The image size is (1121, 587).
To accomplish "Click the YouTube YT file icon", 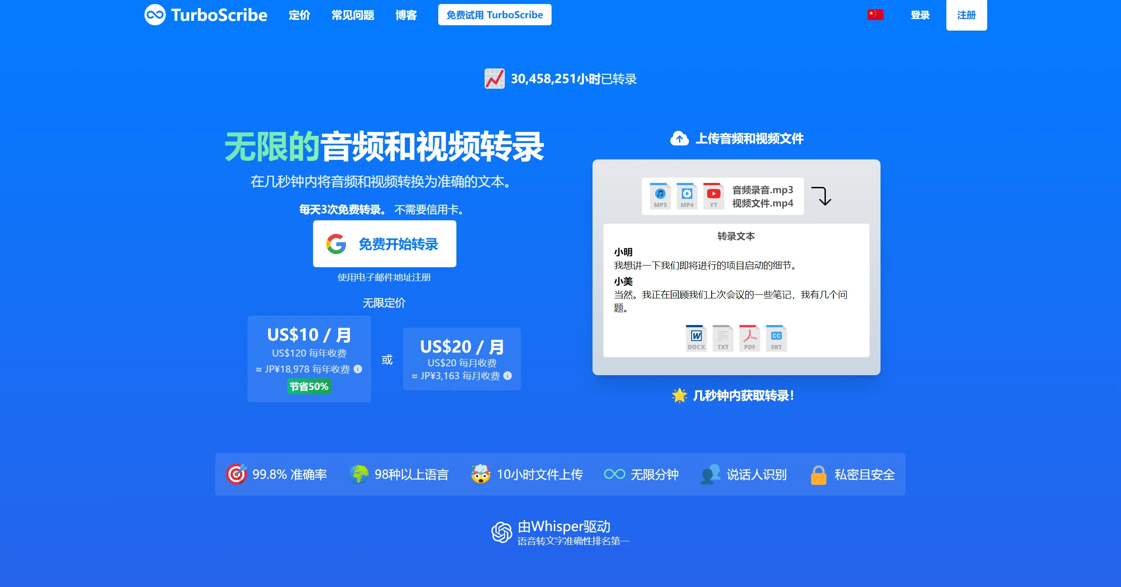I will coord(713,196).
